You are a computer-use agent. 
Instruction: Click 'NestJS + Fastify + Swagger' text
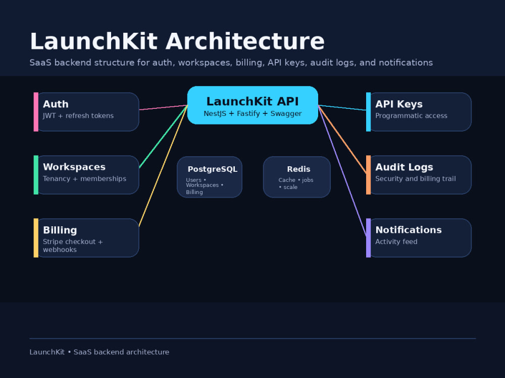[x=252, y=113]
